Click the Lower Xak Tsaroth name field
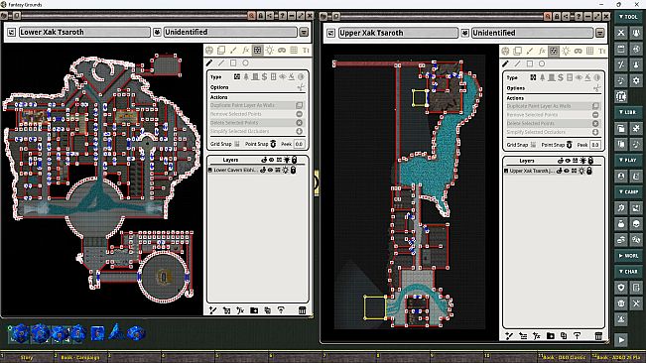The width and height of the screenshot is (646, 363). 84,32
